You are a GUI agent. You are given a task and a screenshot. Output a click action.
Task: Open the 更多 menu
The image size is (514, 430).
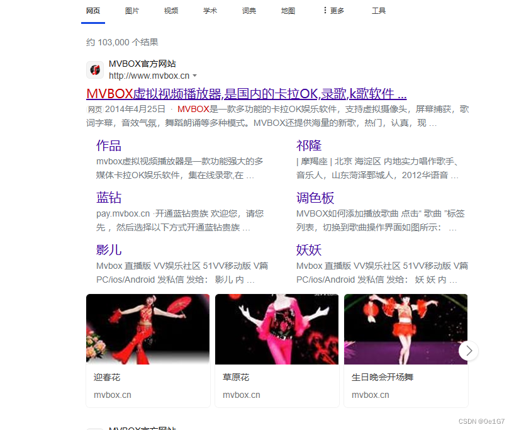coord(337,11)
